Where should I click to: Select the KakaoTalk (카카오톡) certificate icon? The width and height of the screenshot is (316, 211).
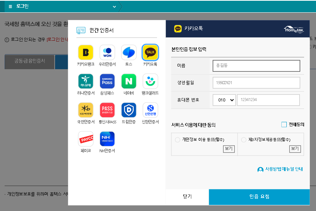(x=150, y=53)
